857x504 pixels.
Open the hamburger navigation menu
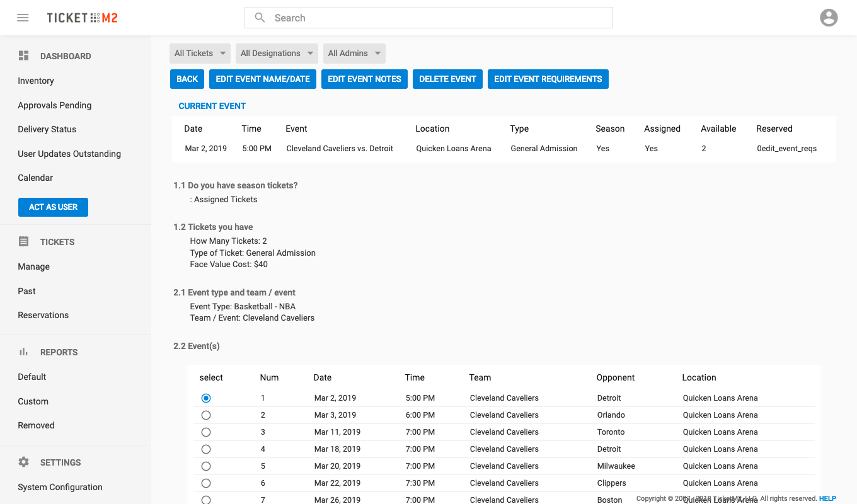coord(23,18)
